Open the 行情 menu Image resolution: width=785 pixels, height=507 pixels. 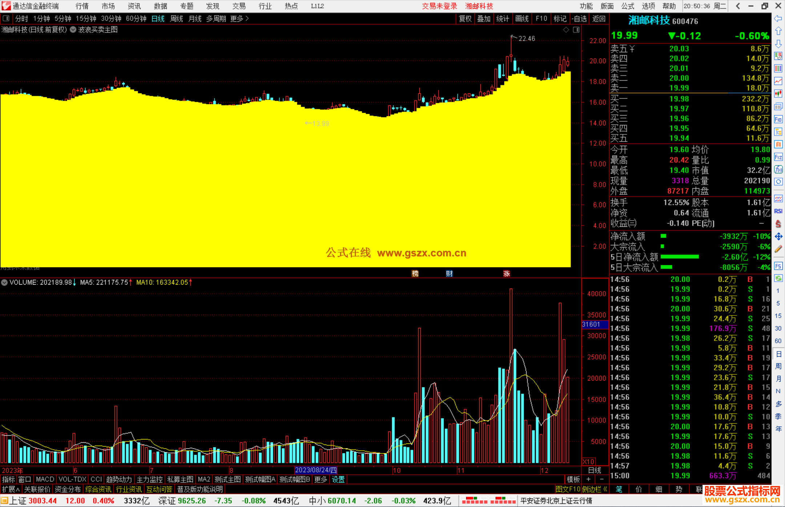82,6
